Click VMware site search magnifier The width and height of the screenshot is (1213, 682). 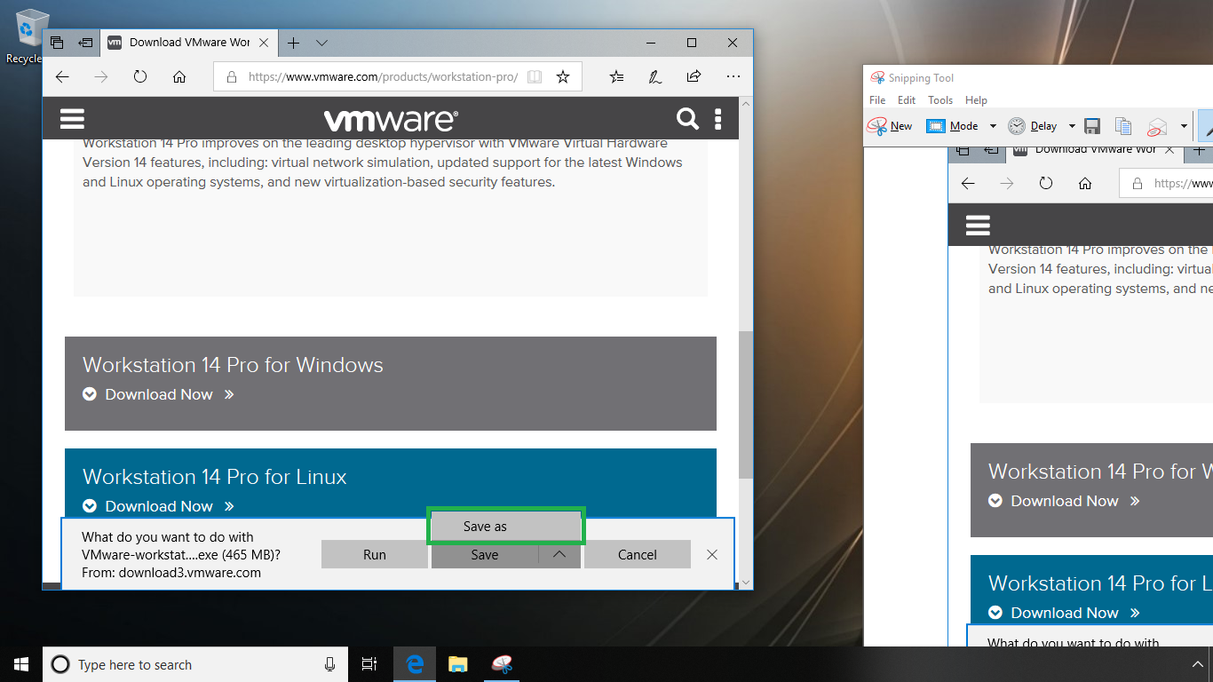(x=687, y=119)
